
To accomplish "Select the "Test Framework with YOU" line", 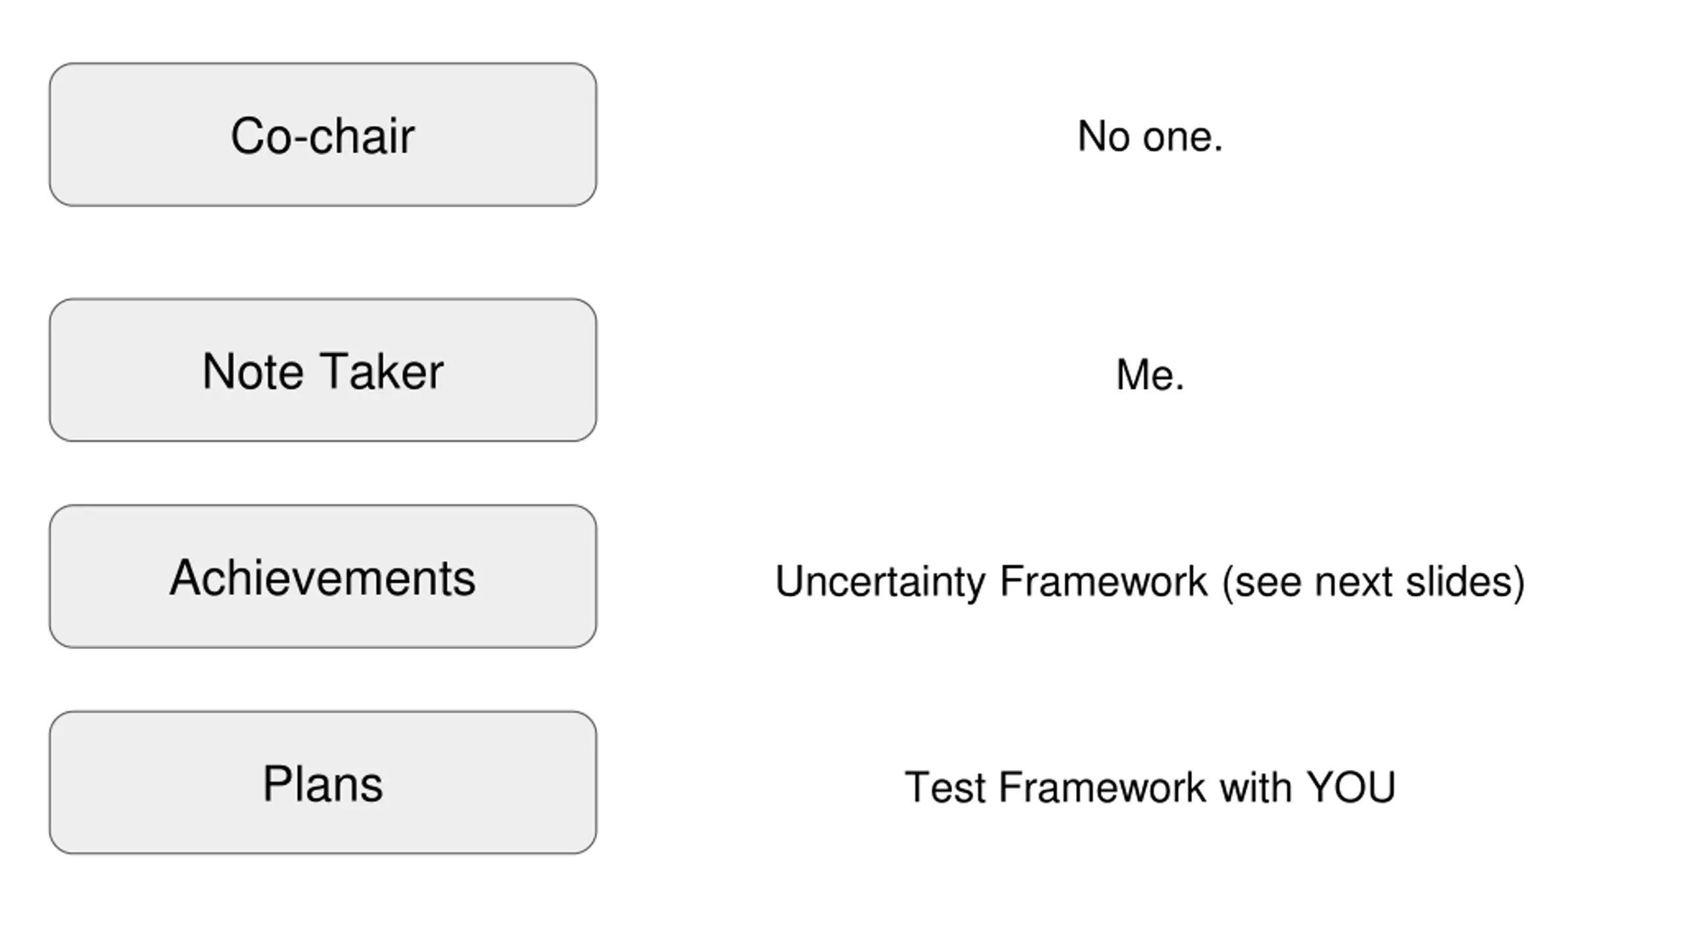I will pos(1150,788).
